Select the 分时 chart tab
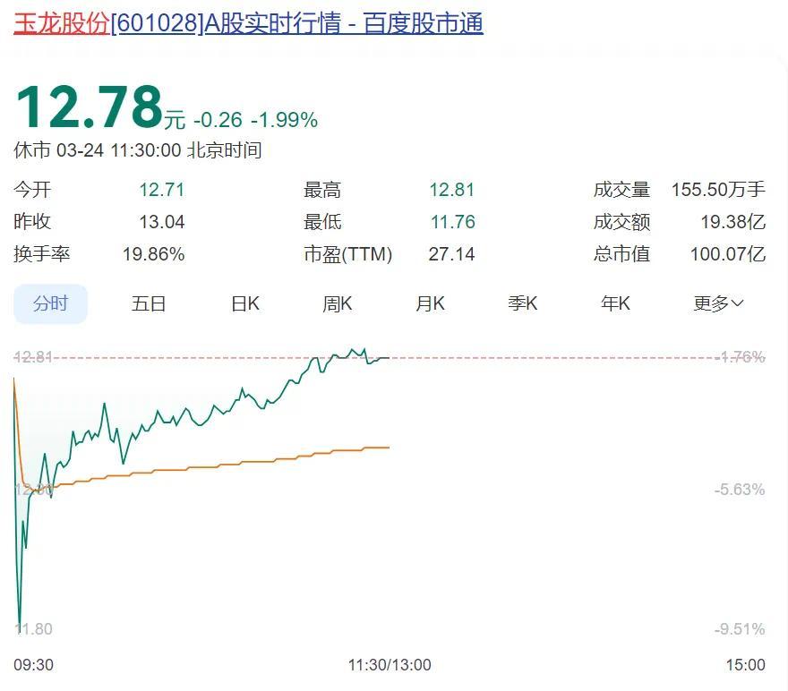The height and width of the screenshot is (691, 788). coord(50,303)
